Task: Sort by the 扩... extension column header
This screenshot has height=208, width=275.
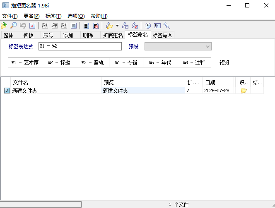Action: [194, 82]
